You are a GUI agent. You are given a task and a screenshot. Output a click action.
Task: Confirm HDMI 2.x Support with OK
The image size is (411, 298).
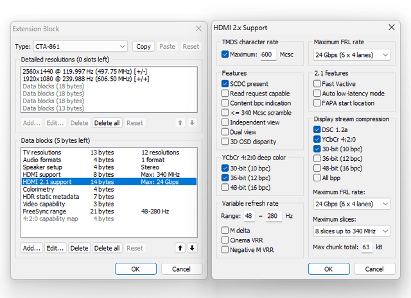pos(329,269)
